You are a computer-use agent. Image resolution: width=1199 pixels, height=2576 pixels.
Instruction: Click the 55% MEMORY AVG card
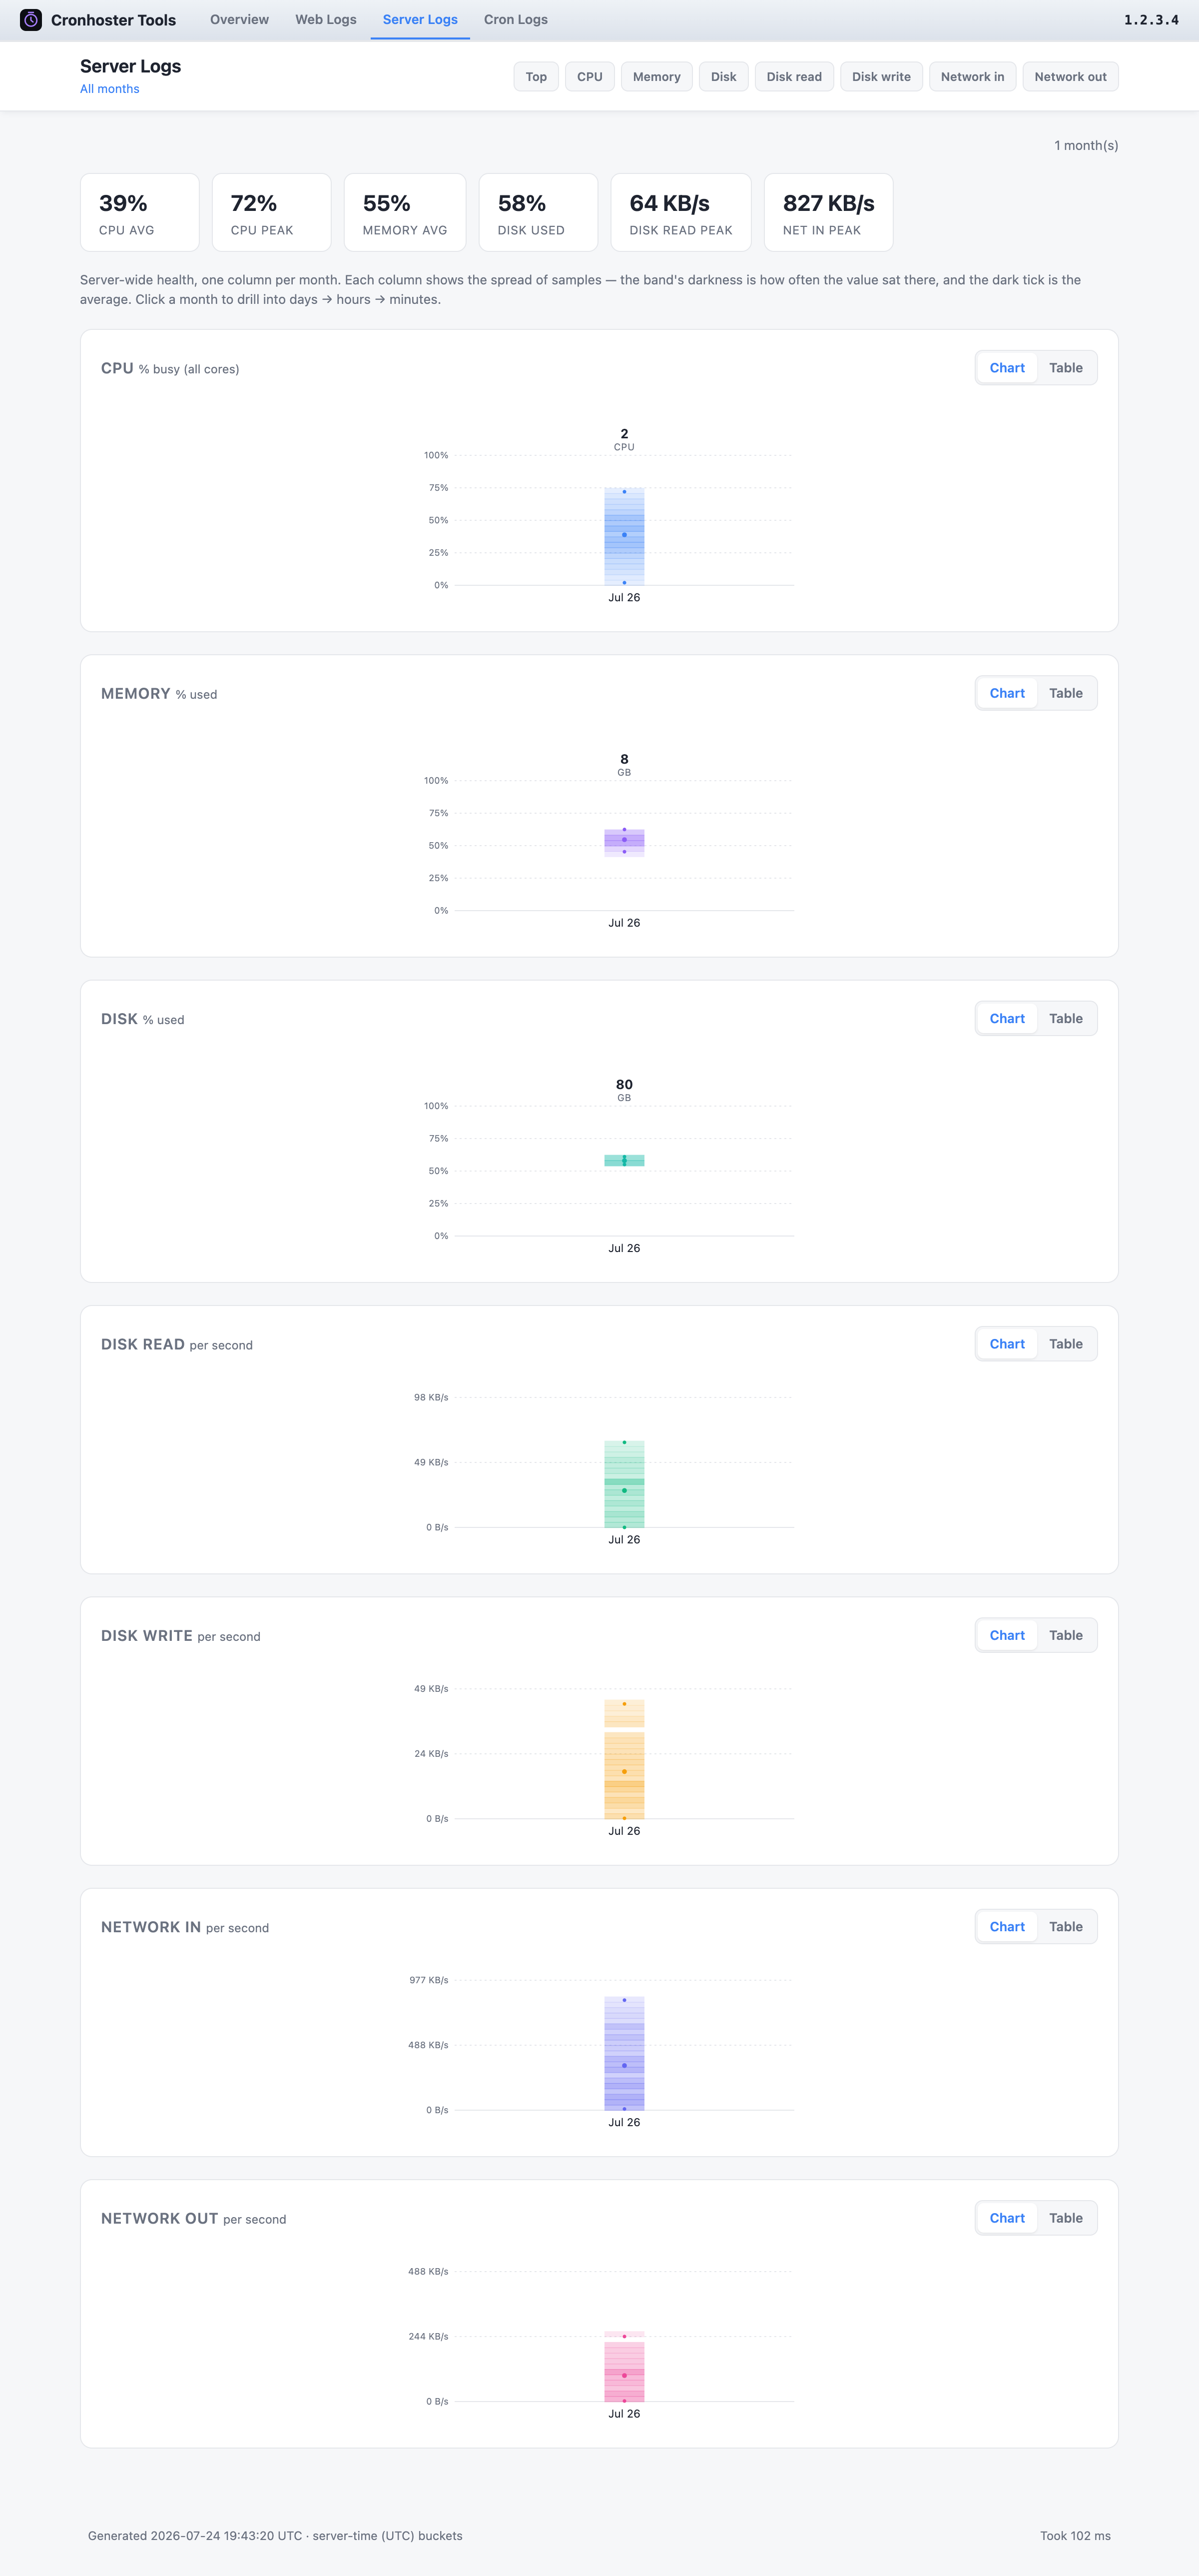(405, 212)
